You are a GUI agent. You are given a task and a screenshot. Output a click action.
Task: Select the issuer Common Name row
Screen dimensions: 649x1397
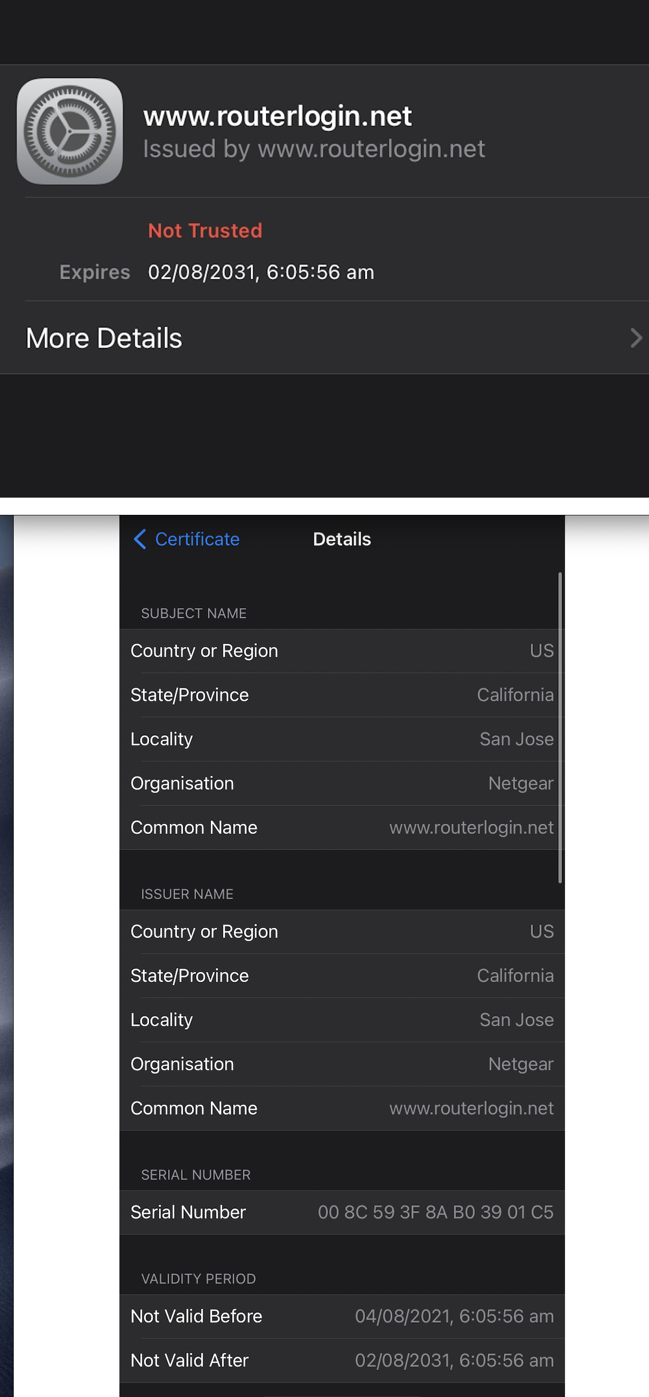pyautogui.click(x=342, y=1108)
